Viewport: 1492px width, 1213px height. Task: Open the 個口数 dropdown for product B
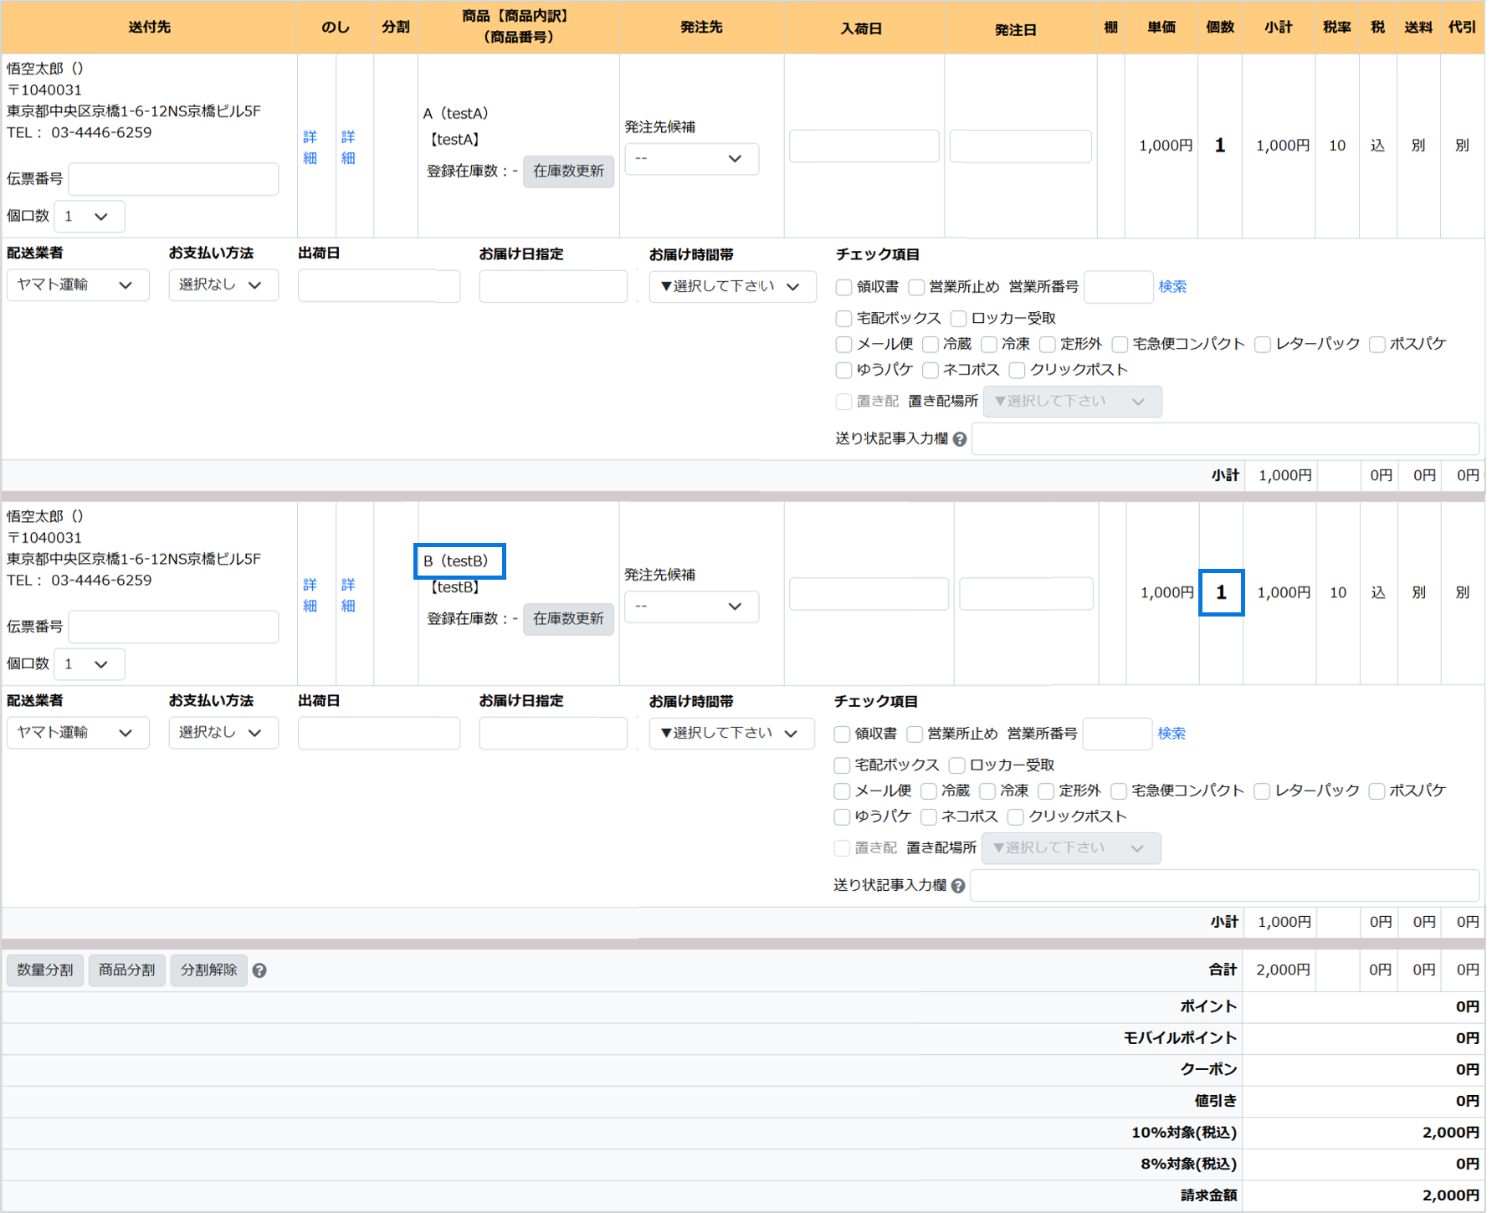pos(89,664)
